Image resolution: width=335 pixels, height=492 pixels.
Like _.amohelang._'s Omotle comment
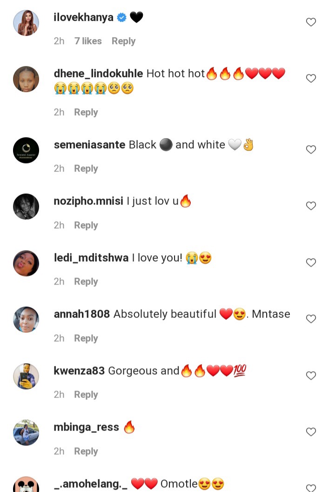(311, 487)
